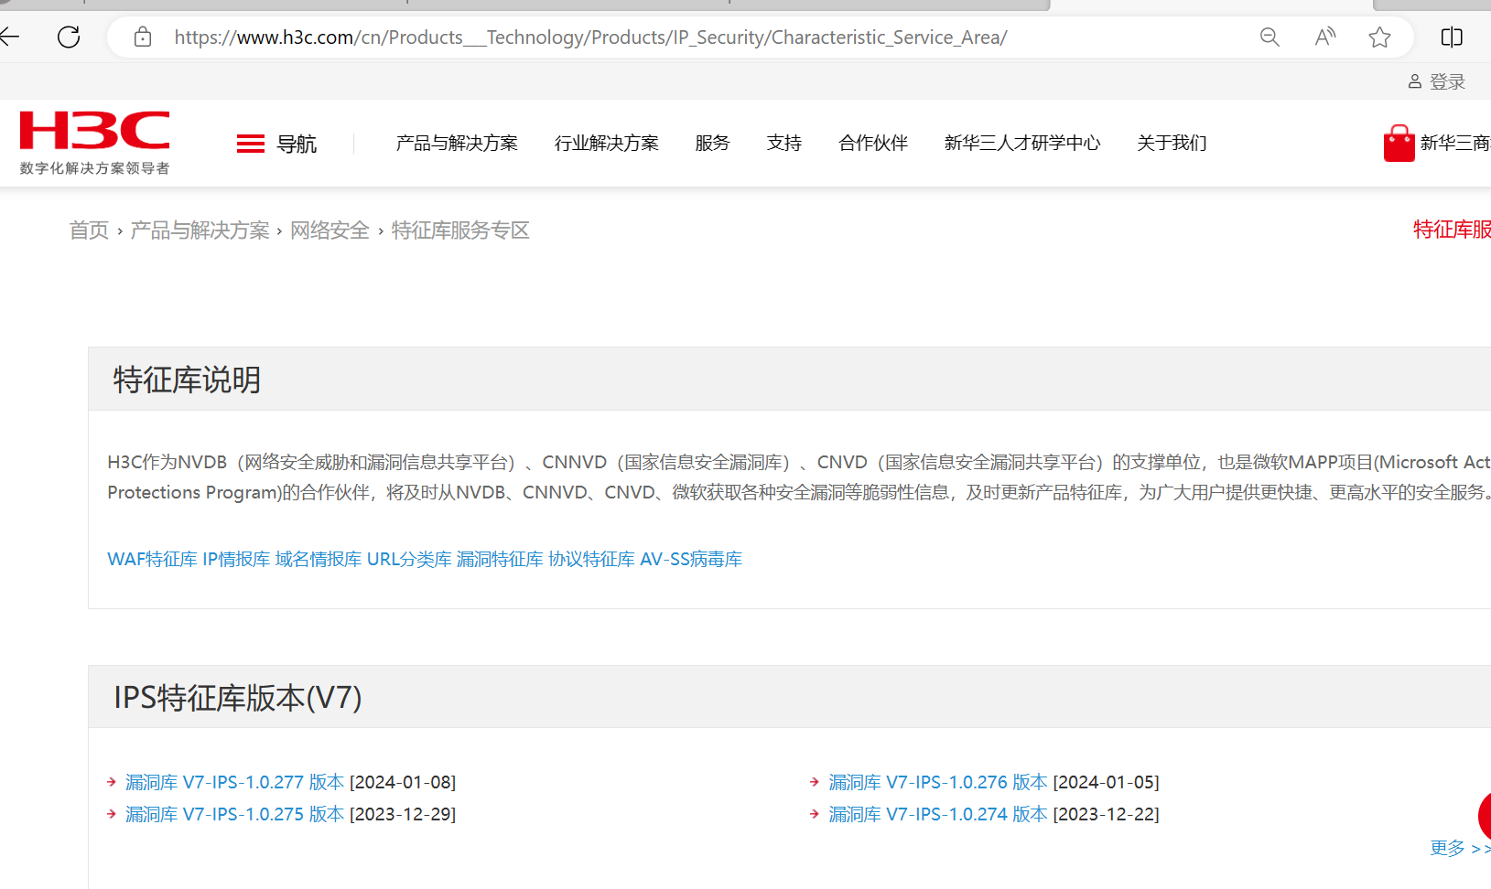Open 漏洞库 V7-IPS-1.0.277 版本 link
The width and height of the screenshot is (1491, 889).
(x=234, y=782)
